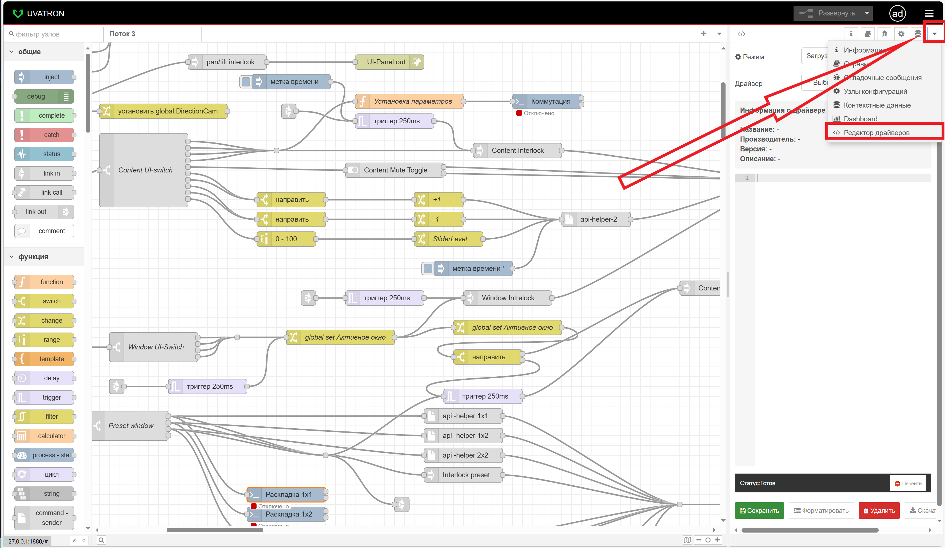Open the Развернуть deploy options dropdown arrow

coord(867,13)
